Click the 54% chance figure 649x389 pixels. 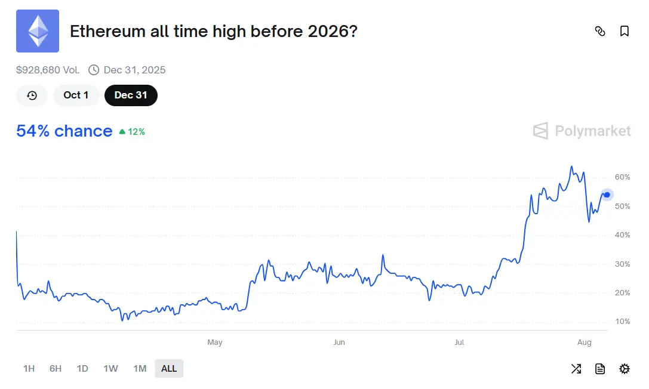63,131
